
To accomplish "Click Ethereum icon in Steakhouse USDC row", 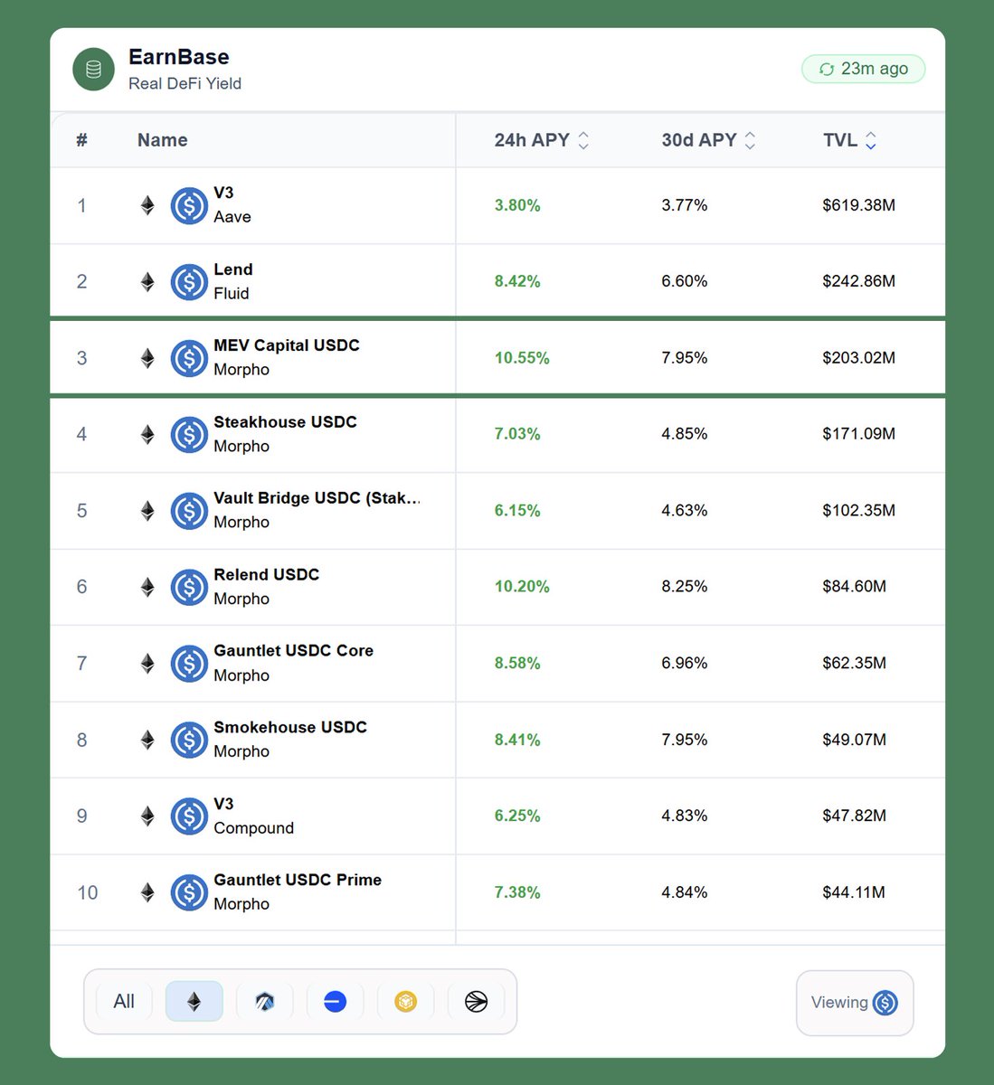I will [147, 435].
